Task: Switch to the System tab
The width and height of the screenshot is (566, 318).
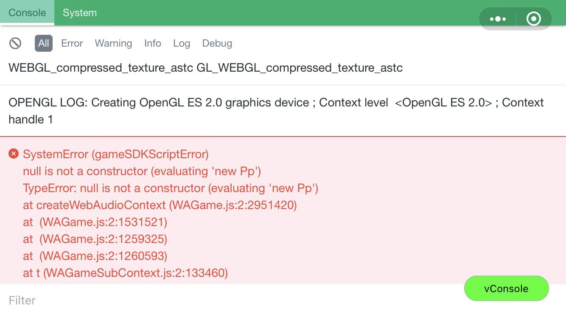Action: coord(80,13)
